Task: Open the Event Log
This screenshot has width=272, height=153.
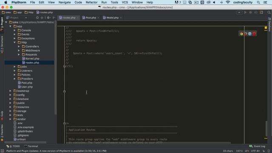Action: [x=257, y=146]
